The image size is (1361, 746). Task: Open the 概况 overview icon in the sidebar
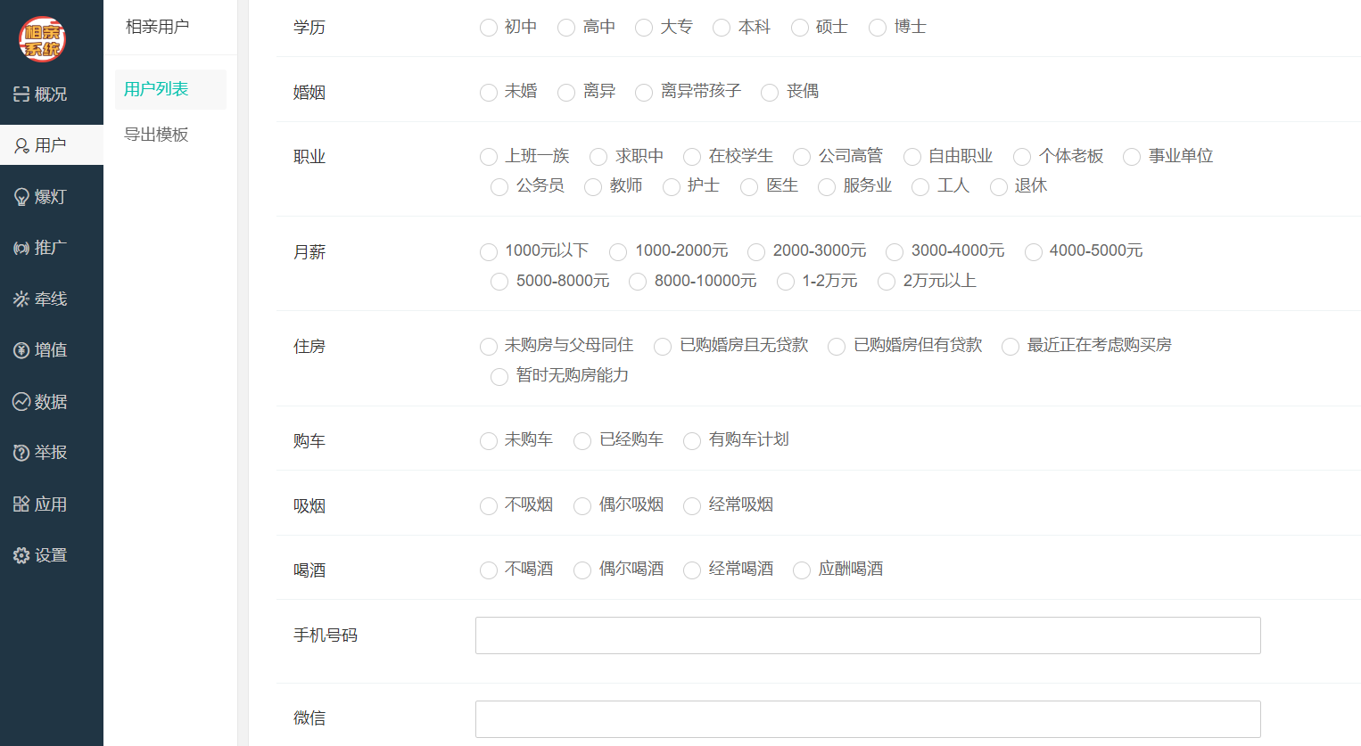(21, 94)
